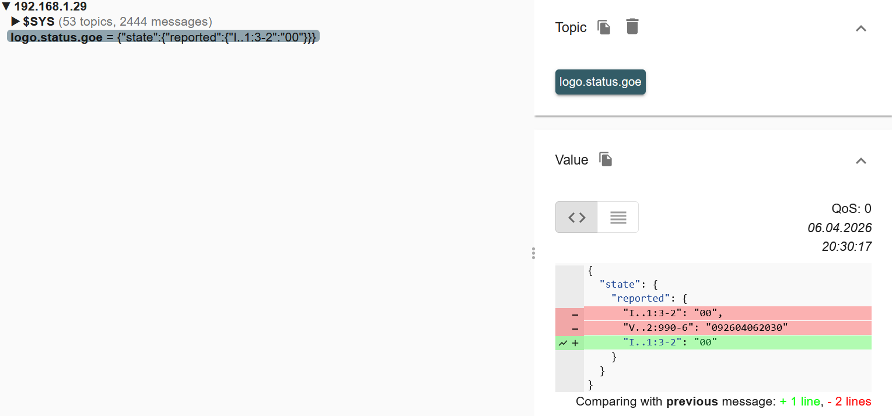Collapse the 192.168.1.29 broker tree node
Screen dimensions: 892x416
[6, 7]
